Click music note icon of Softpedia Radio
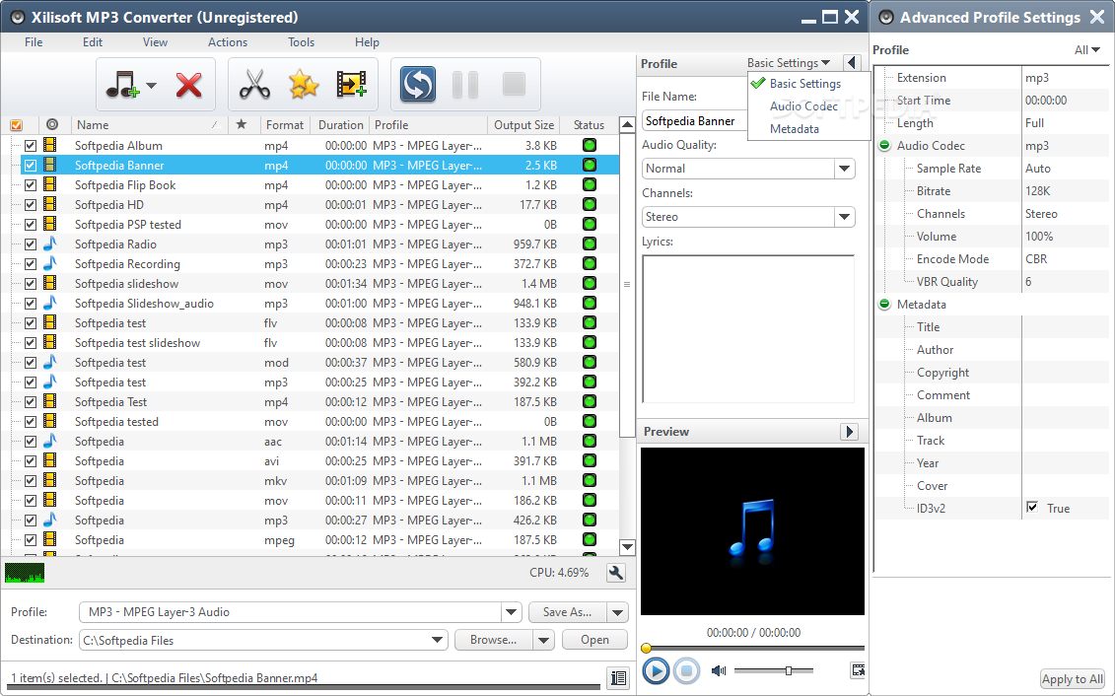Image resolution: width=1115 pixels, height=696 pixels. coord(49,244)
